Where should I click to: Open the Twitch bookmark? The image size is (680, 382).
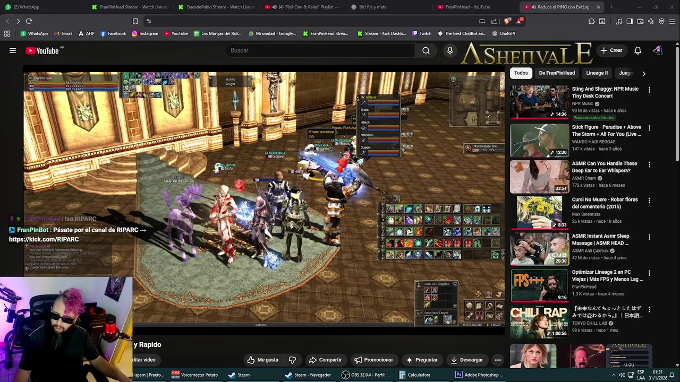(422, 33)
